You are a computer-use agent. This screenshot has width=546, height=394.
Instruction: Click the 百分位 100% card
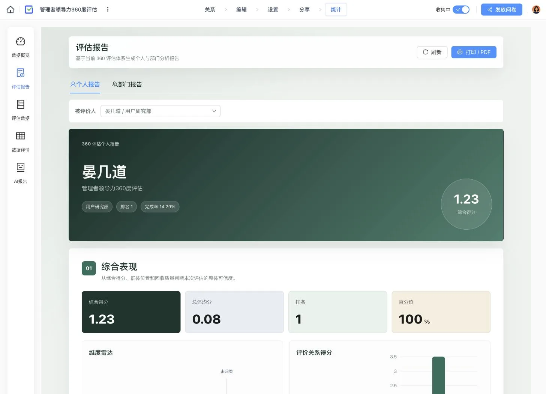[x=441, y=312]
